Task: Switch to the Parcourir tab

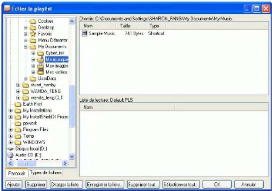Action: (x=17, y=173)
